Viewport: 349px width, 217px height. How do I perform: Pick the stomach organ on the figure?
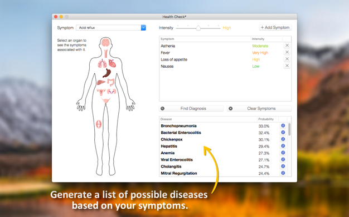107,73
